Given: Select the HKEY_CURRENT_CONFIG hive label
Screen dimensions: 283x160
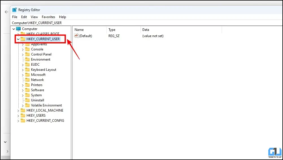Looking at the screenshot, I should [x=45, y=121].
